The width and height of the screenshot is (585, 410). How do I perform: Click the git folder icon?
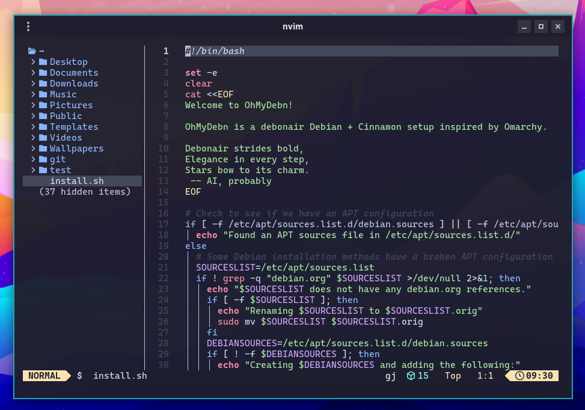point(43,159)
